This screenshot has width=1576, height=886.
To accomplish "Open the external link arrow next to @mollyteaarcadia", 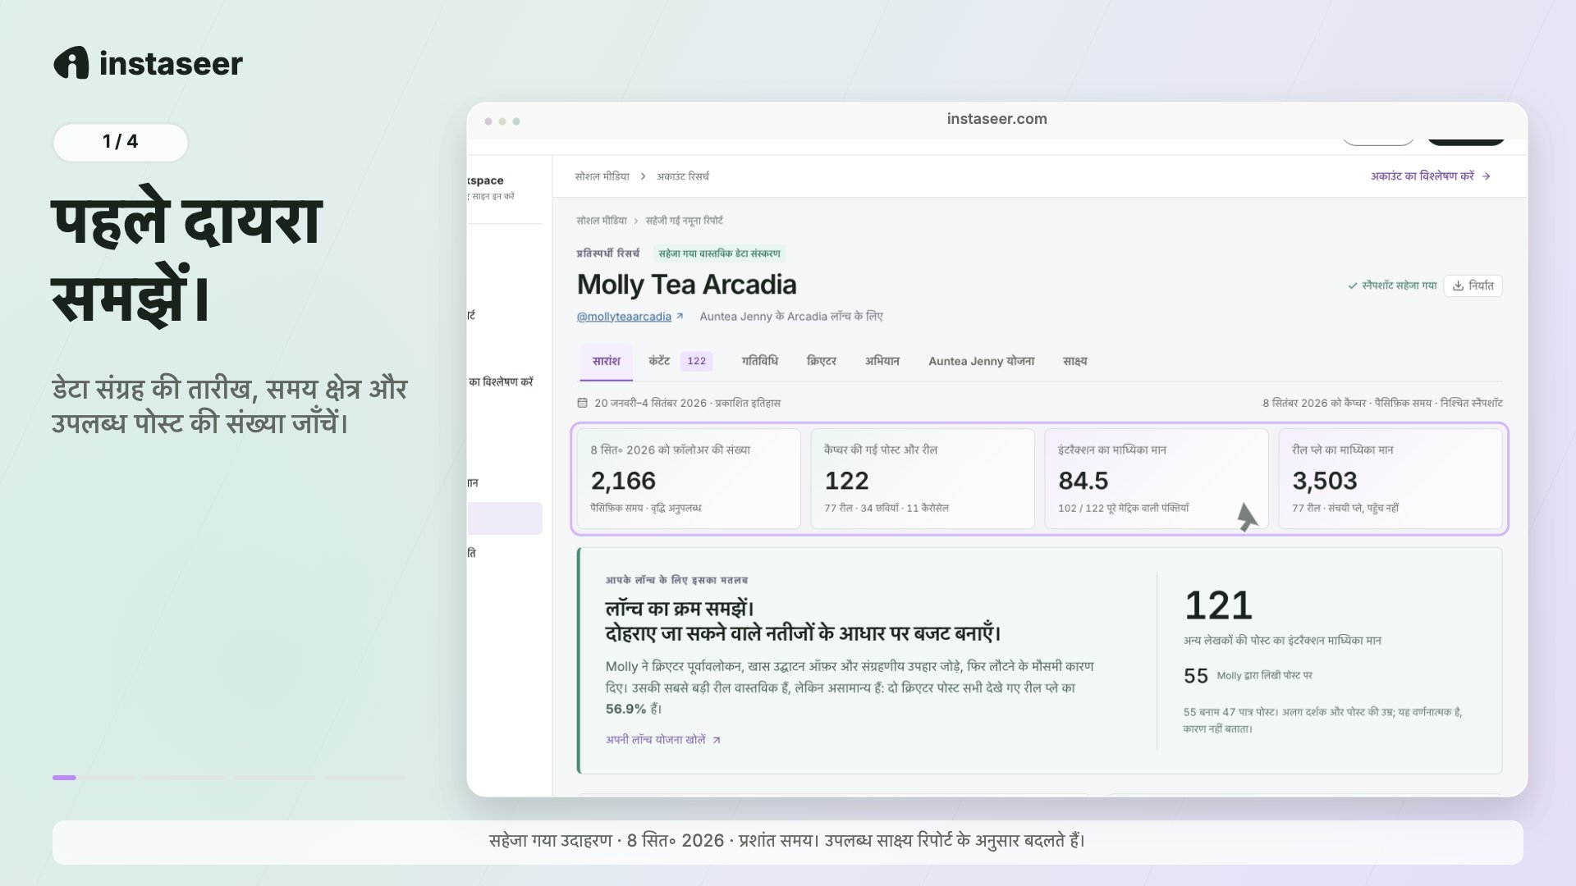I will [x=680, y=317].
